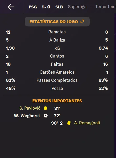Click the back arrow icon
The height and width of the screenshot is (158, 116).
pyautogui.click(x=11, y=7)
